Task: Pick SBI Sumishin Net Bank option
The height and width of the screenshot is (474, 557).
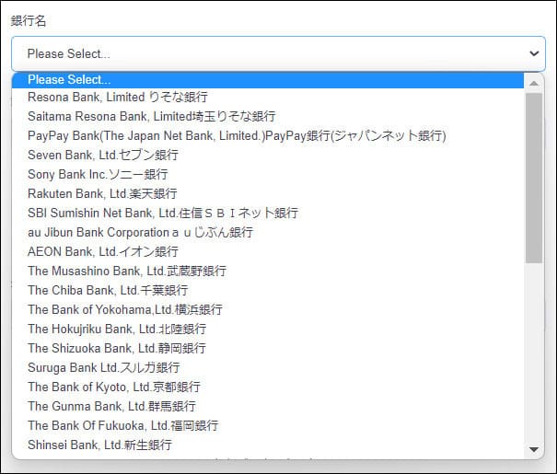Action: point(163,213)
